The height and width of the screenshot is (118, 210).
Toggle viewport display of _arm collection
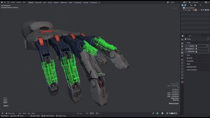coord(206,10)
